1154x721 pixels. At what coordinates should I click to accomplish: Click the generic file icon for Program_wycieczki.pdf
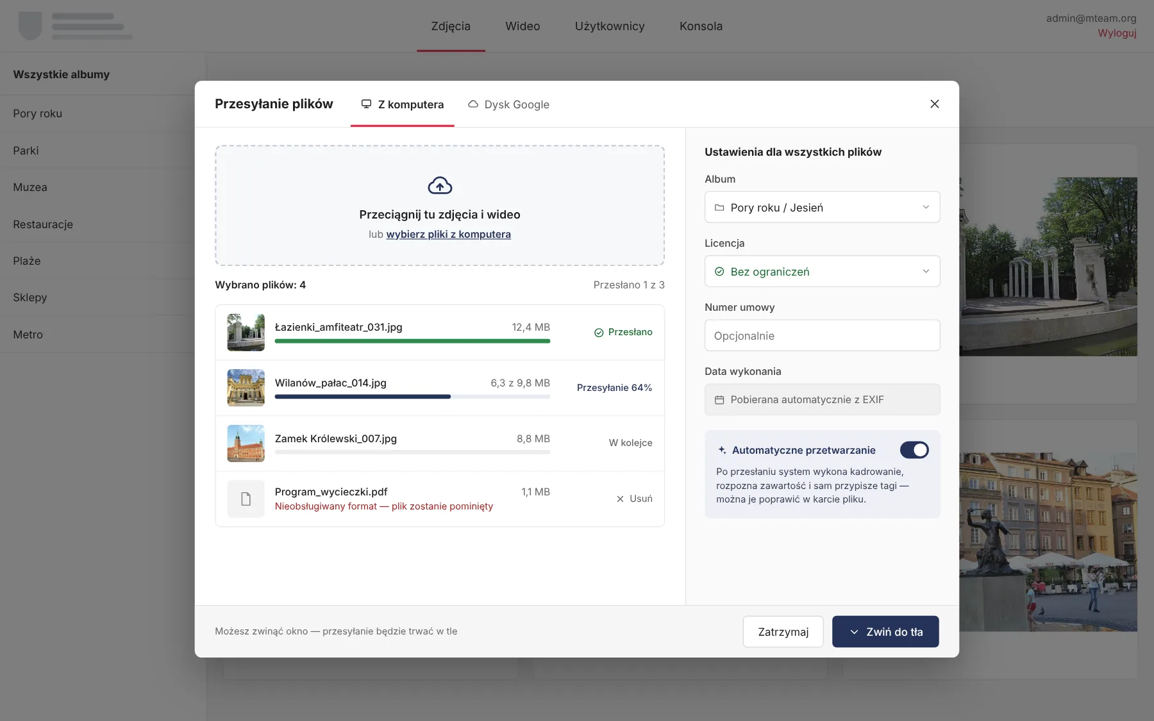246,499
